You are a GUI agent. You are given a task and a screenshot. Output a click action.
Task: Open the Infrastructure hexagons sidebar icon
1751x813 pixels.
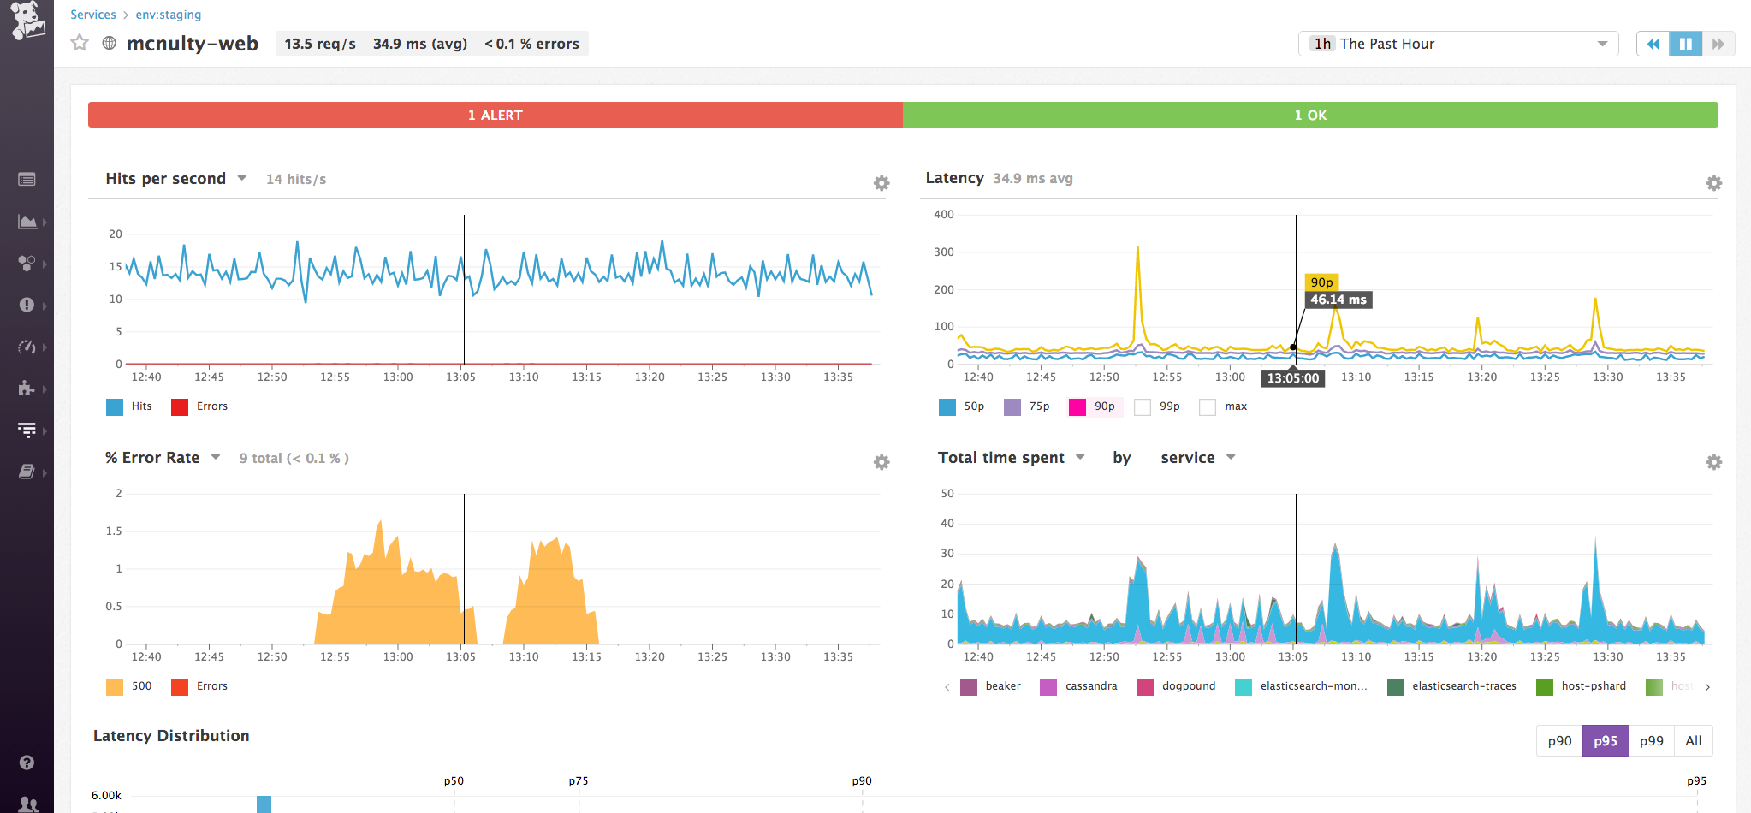coord(27,264)
